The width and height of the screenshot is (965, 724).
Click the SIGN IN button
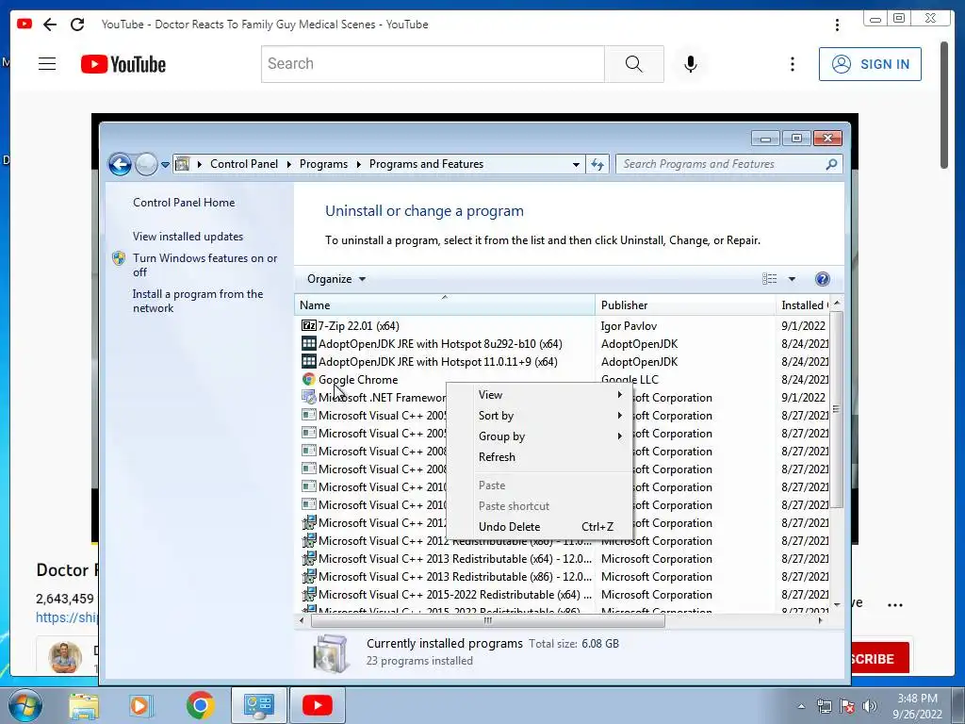coord(870,64)
